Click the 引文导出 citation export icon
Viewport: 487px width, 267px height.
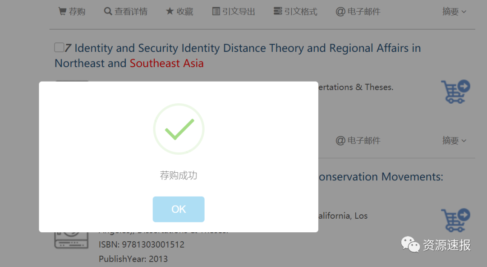(x=216, y=12)
